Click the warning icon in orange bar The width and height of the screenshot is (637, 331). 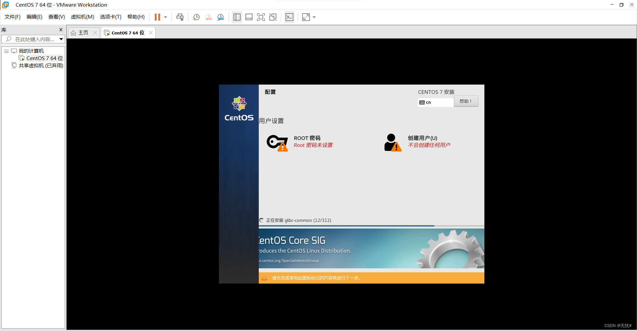pos(264,278)
